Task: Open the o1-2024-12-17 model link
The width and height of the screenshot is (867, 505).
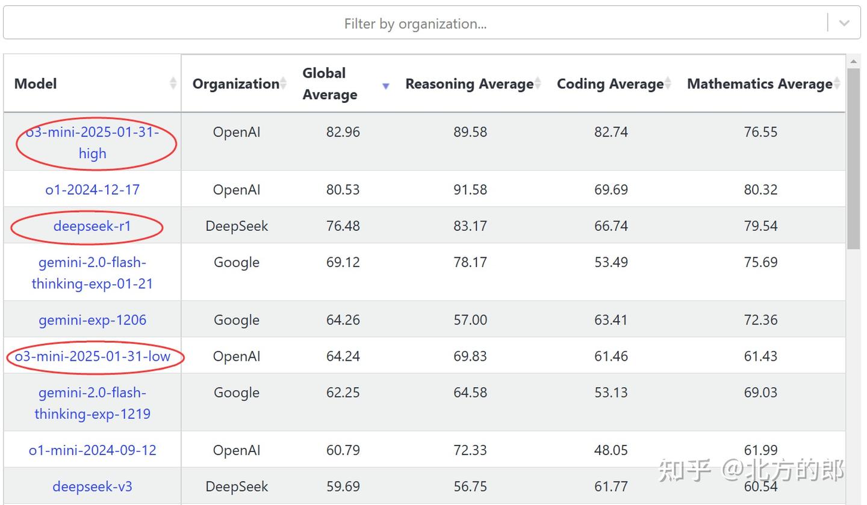Action: (93, 189)
